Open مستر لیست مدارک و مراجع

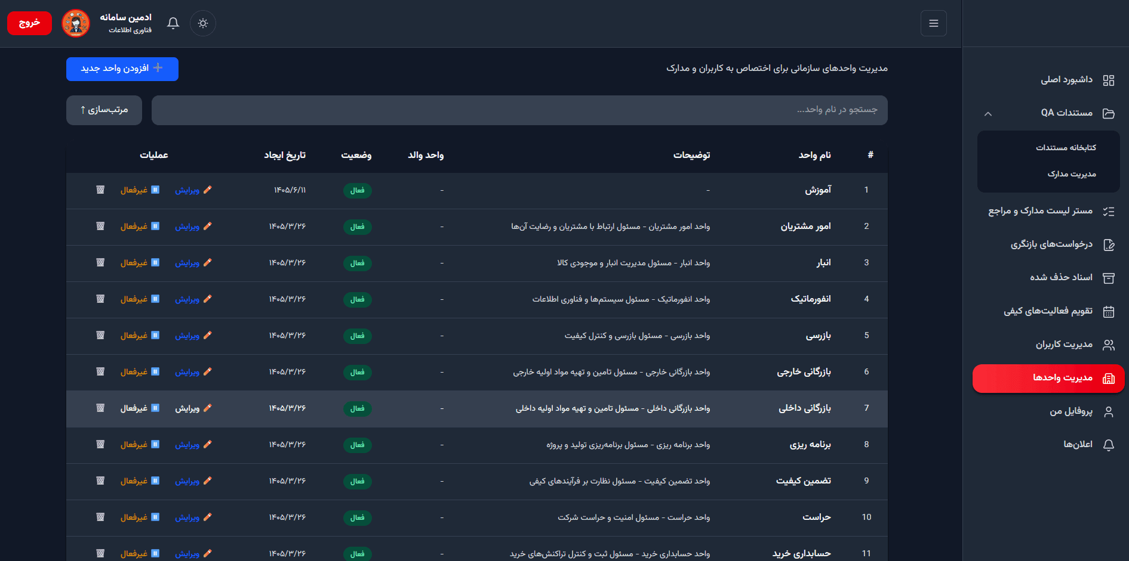pyautogui.click(x=1045, y=211)
